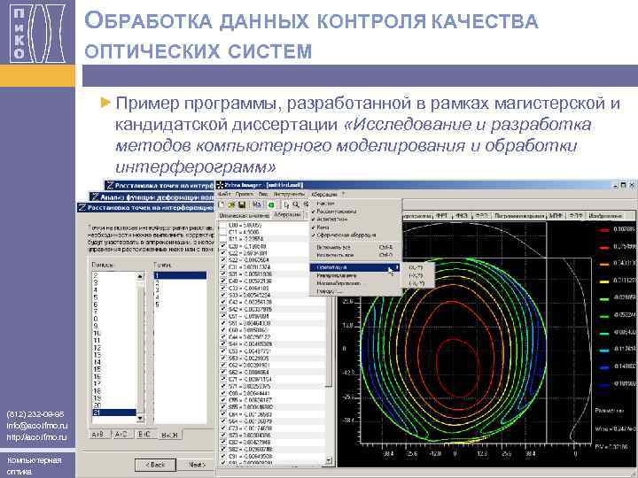Switch to the Оптическая система tab

click(x=245, y=215)
